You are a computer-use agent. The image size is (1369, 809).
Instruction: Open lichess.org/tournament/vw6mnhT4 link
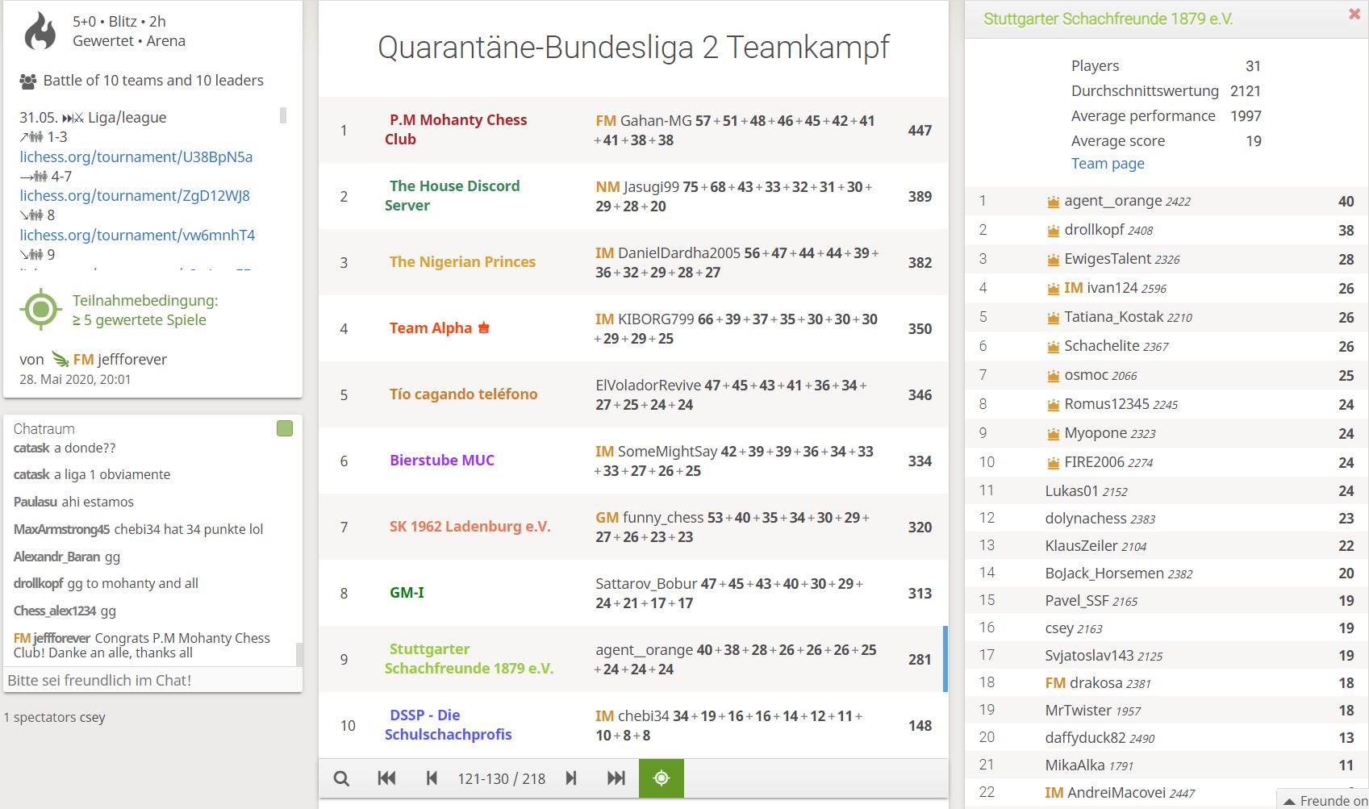pos(137,235)
